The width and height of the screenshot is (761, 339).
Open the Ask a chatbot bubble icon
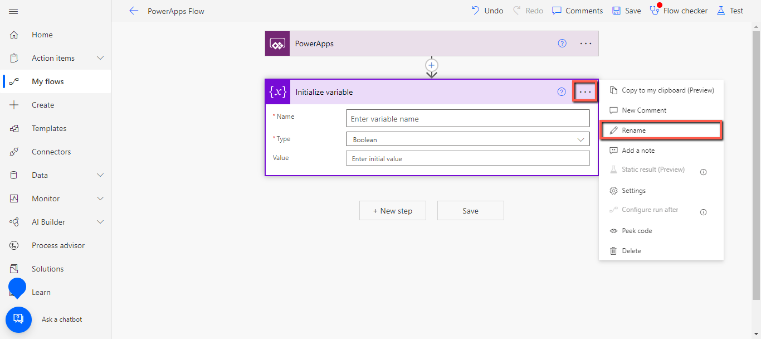point(18,319)
